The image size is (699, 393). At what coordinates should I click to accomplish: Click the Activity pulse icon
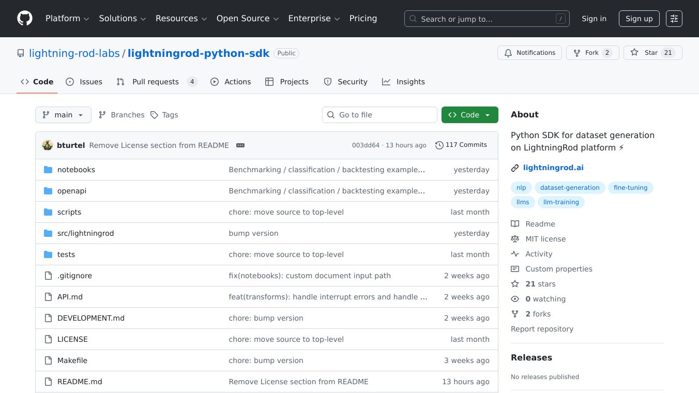point(515,253)
